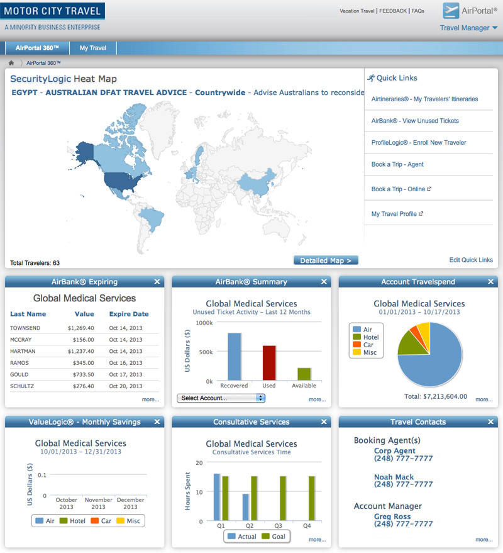The width and height of the screenshot is (503, 553).
Task: Switch to the My Travel tab
Action: (92, 48)
